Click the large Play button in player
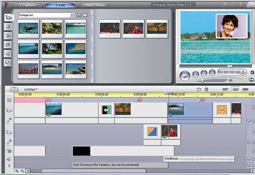The image size is (255, 175). pyautogui.click(x=185, y=75)
